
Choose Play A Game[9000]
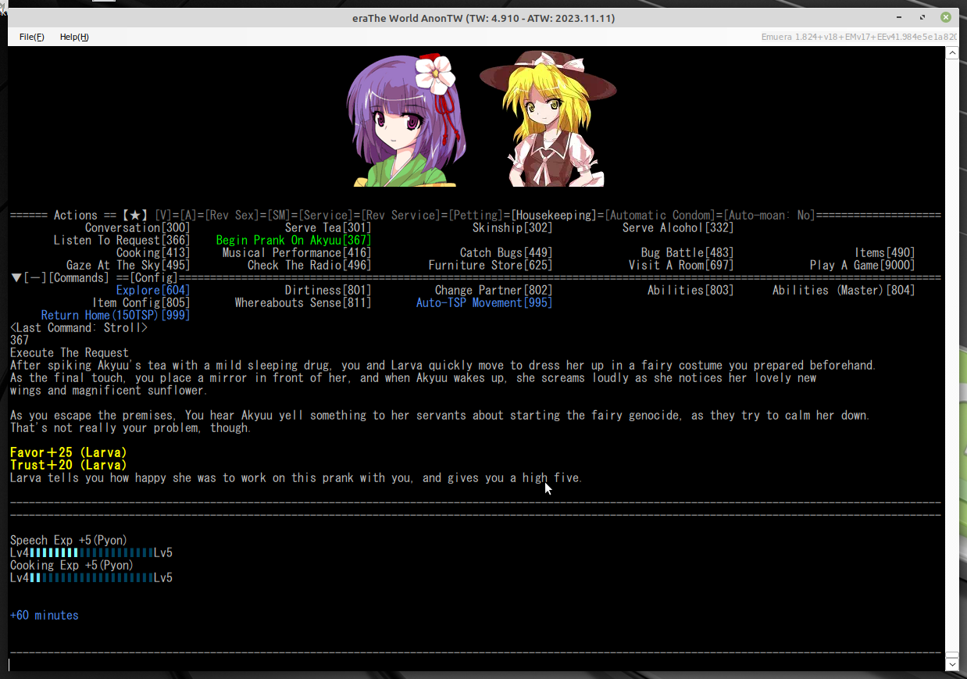[862, 266]
